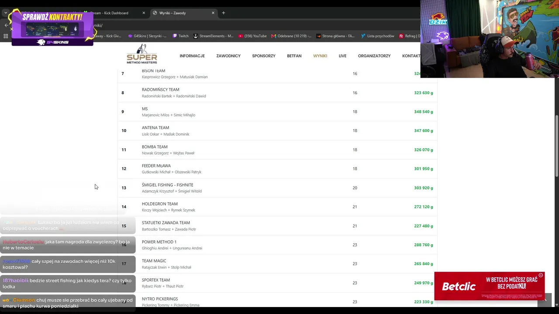This screenshot has width=559, height=314.
Task: Click the 326 070 g weight value
Action: (x=424, y=150)
